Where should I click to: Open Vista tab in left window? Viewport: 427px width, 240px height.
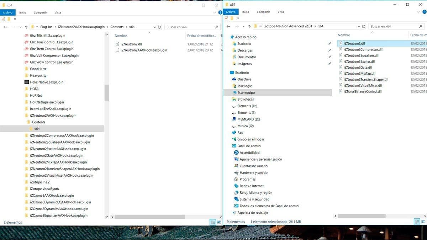(x=58, y=12)
